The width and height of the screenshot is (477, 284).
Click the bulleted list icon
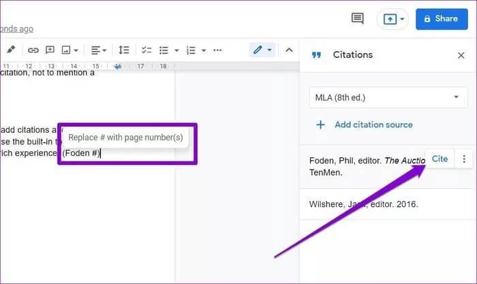[x=164, y=50]
